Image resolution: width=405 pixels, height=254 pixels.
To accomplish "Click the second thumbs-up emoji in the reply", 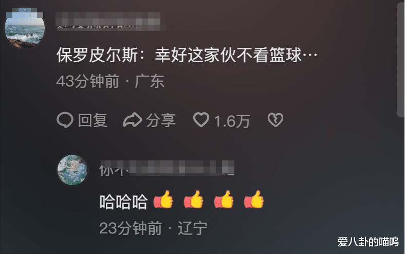I will (x=193, y=199).
